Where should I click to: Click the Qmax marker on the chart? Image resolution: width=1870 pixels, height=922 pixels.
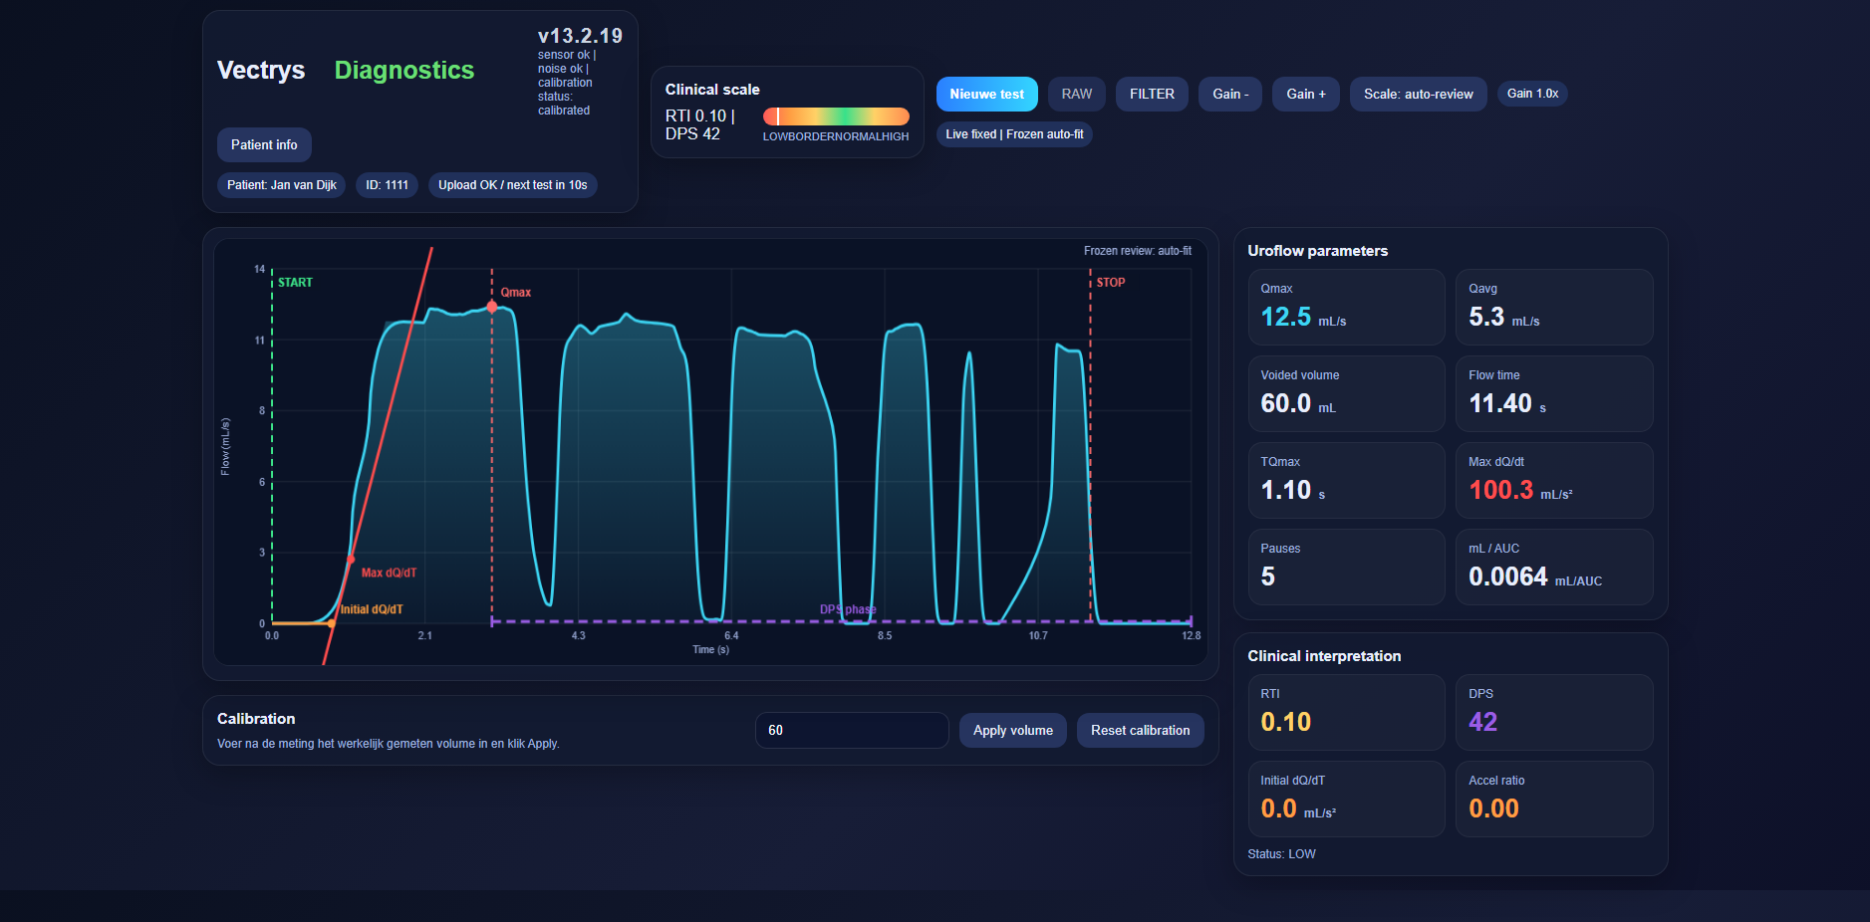click(492, 307)
